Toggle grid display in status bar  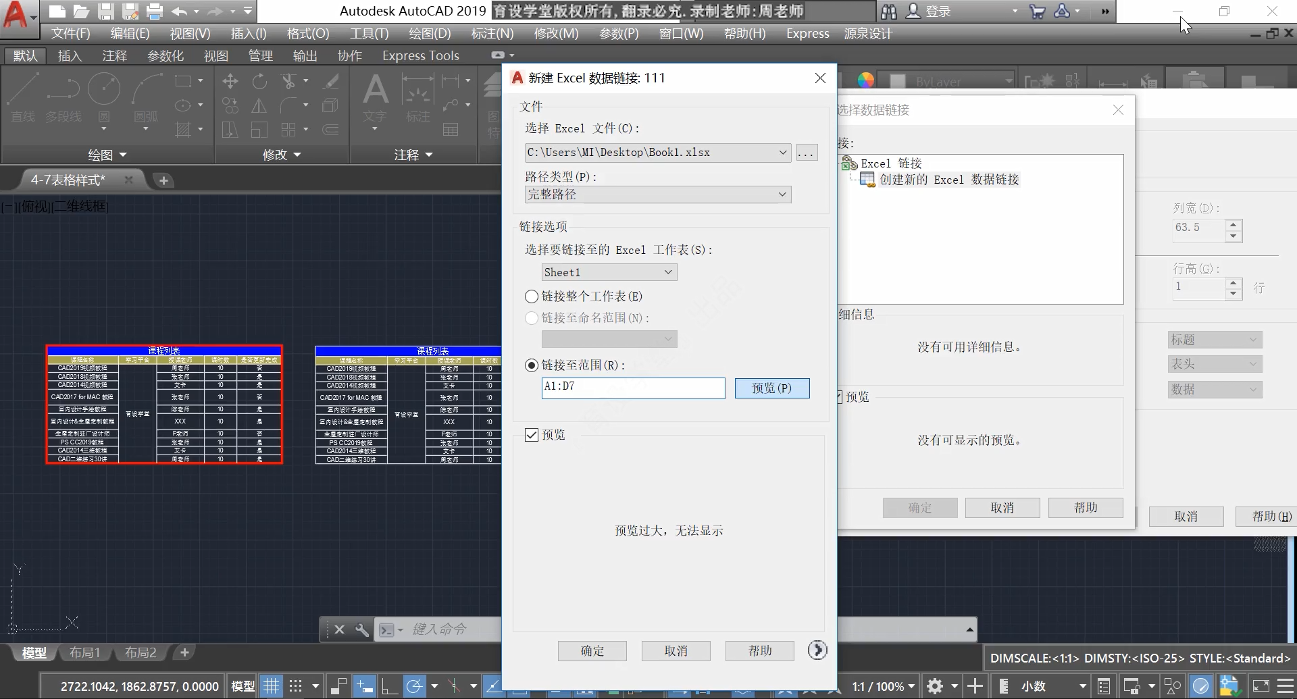[x=271, y=686]
